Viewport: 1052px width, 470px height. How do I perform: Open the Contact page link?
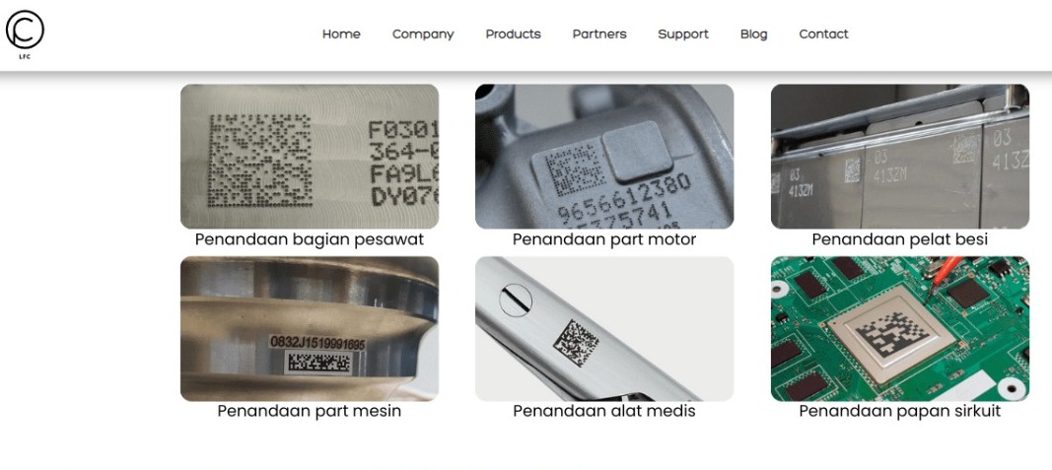823,34
